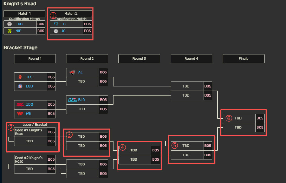Image resolution: width=286 pixels, height=183 pixels.
Task: Click the LGD team logo icon
Action: click(x=20, y=86)
